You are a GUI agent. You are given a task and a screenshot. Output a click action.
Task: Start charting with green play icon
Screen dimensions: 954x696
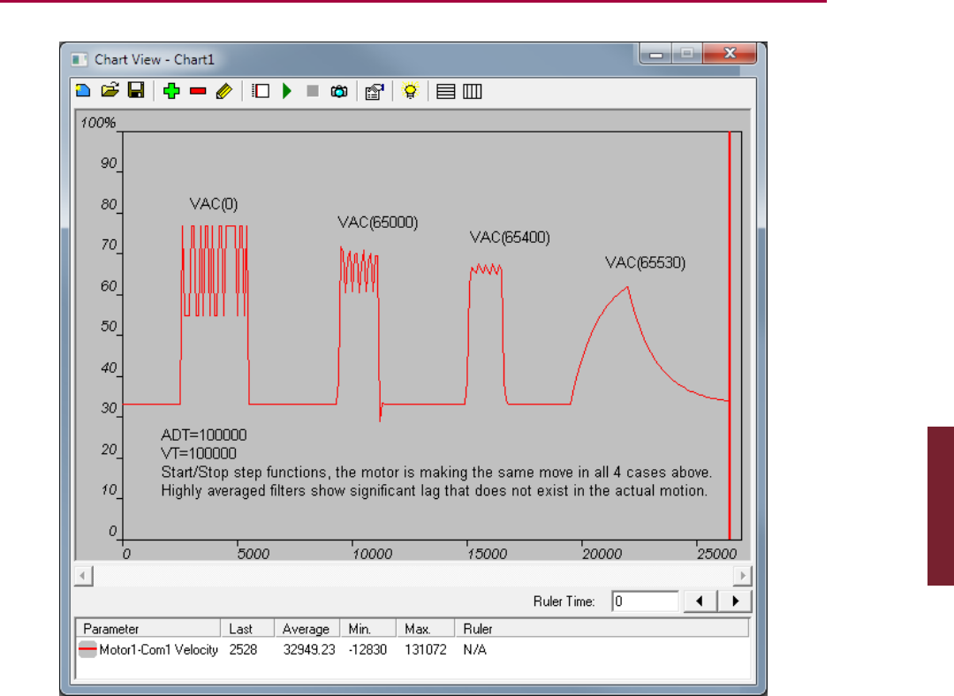[x=287, y=91]
